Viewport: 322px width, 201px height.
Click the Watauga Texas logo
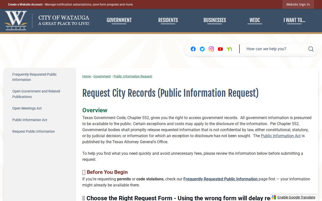[x=16, y=20]
